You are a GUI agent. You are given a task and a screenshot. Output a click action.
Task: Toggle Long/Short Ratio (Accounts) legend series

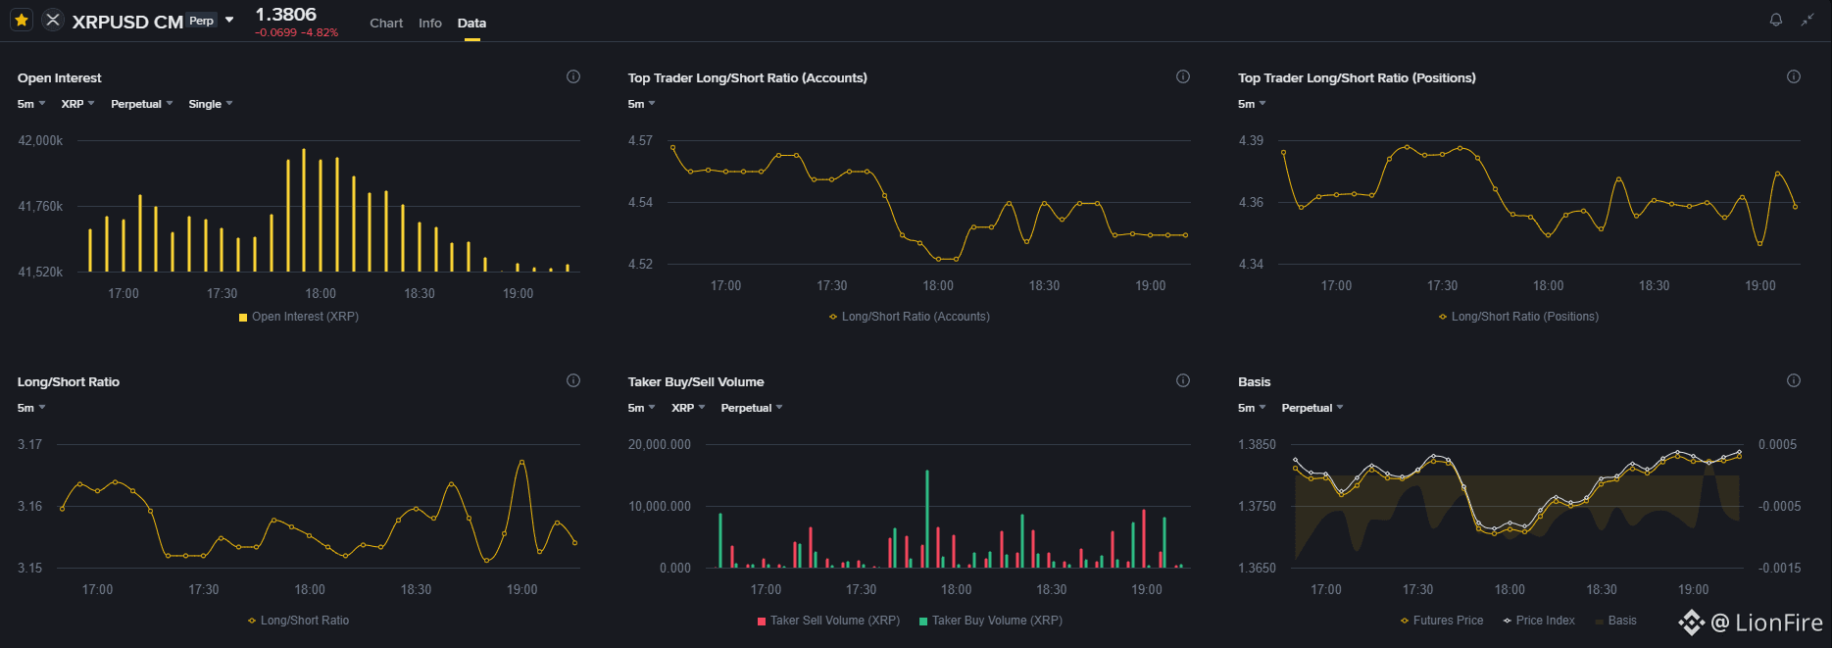910,317
